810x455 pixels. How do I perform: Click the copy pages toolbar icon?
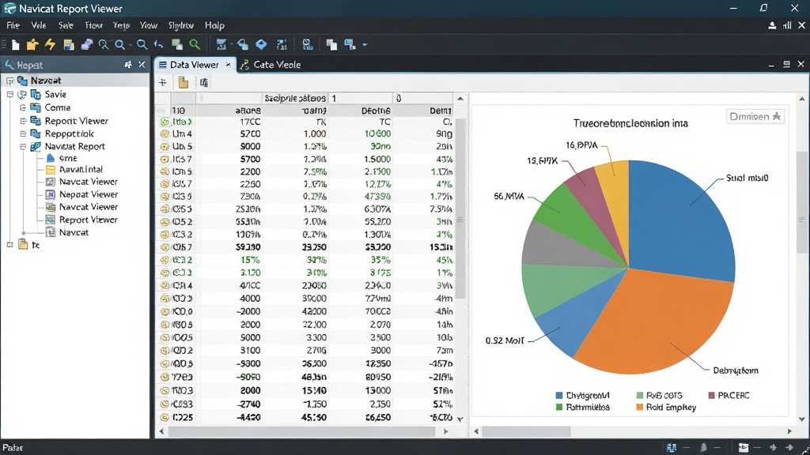pyautogui.click(x=331, y=45)
